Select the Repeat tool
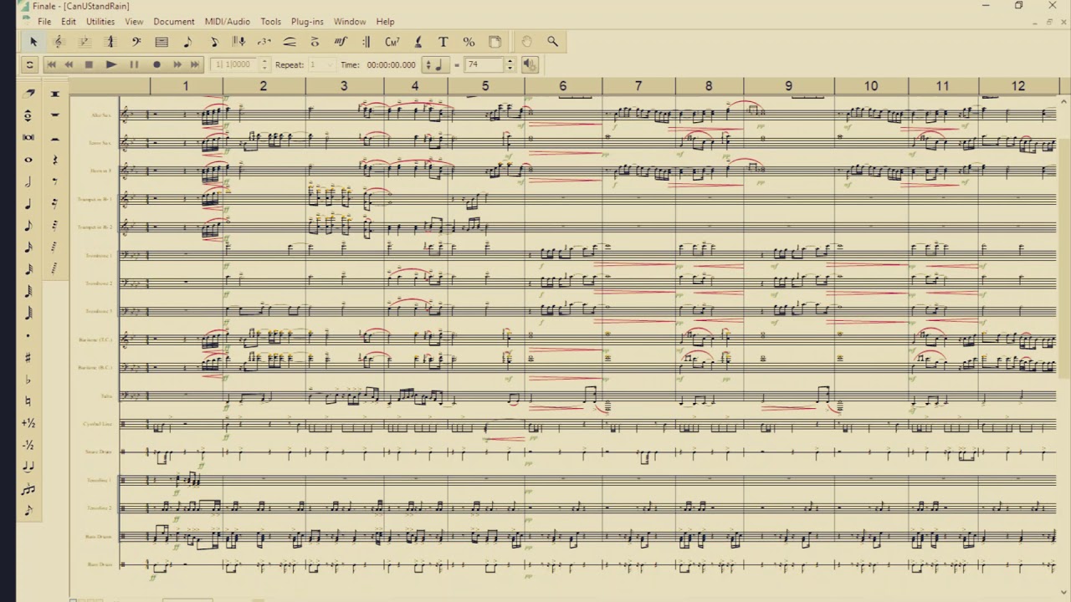 coord(366,42)
